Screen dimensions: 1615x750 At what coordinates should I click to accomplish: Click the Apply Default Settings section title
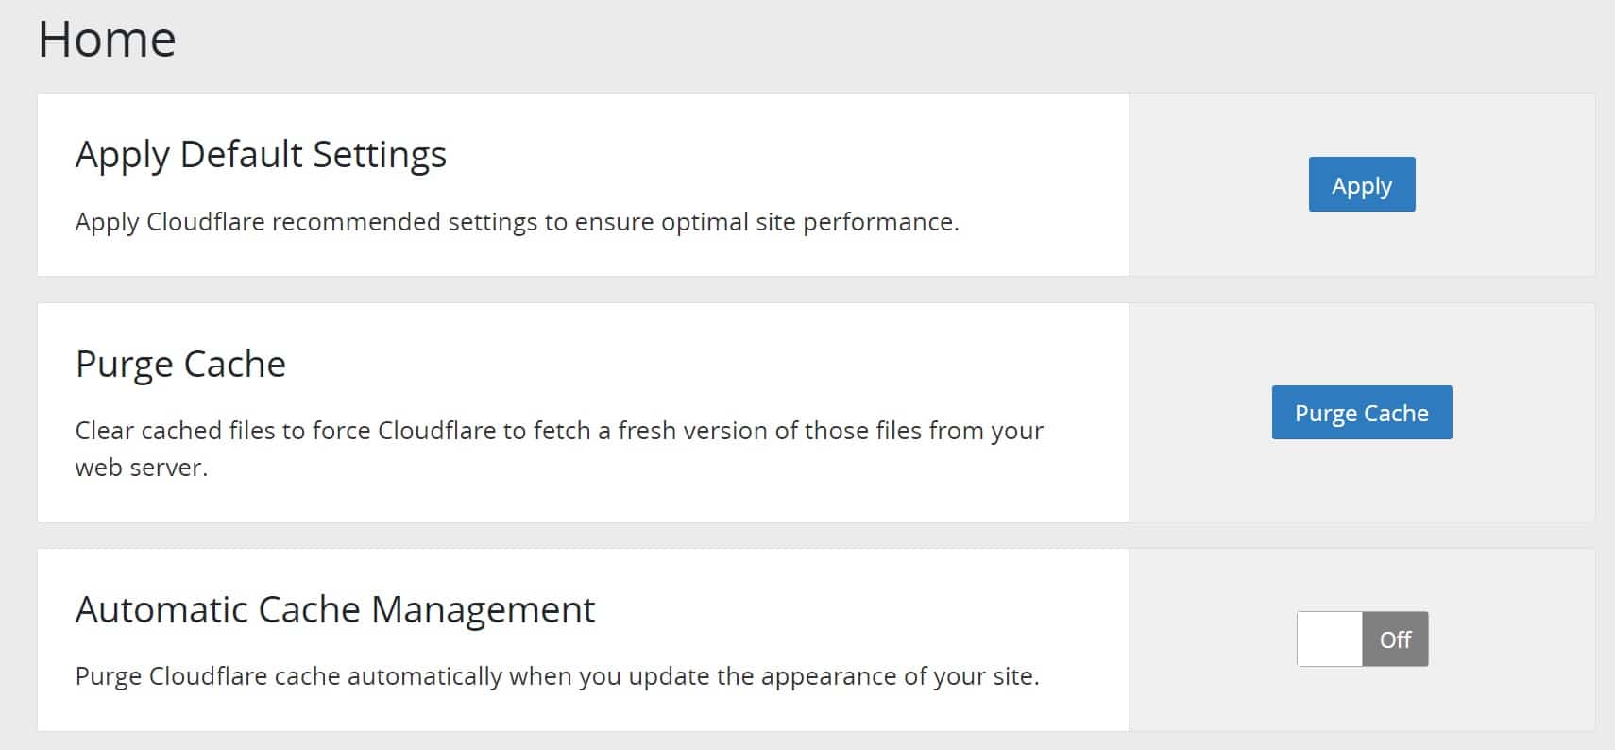[261, 154]
